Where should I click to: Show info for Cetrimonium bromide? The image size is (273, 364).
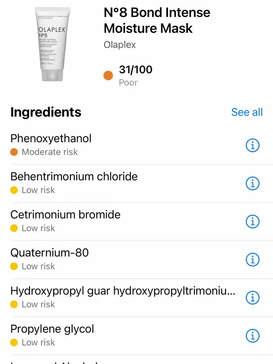[253, 221]
